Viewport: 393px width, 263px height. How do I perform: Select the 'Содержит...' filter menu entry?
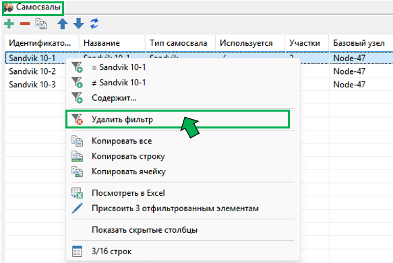[x=183, y=98]
